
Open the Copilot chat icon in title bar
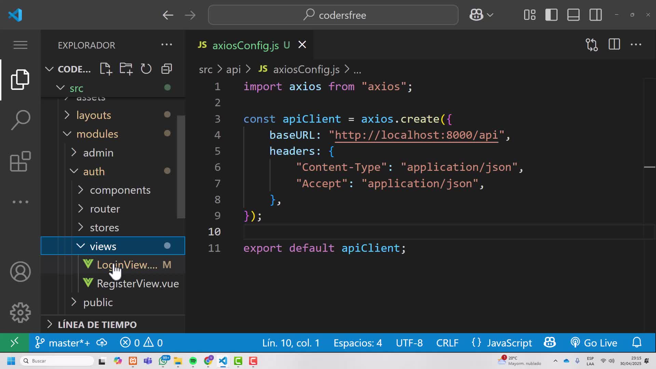click(x=476, y=15)
